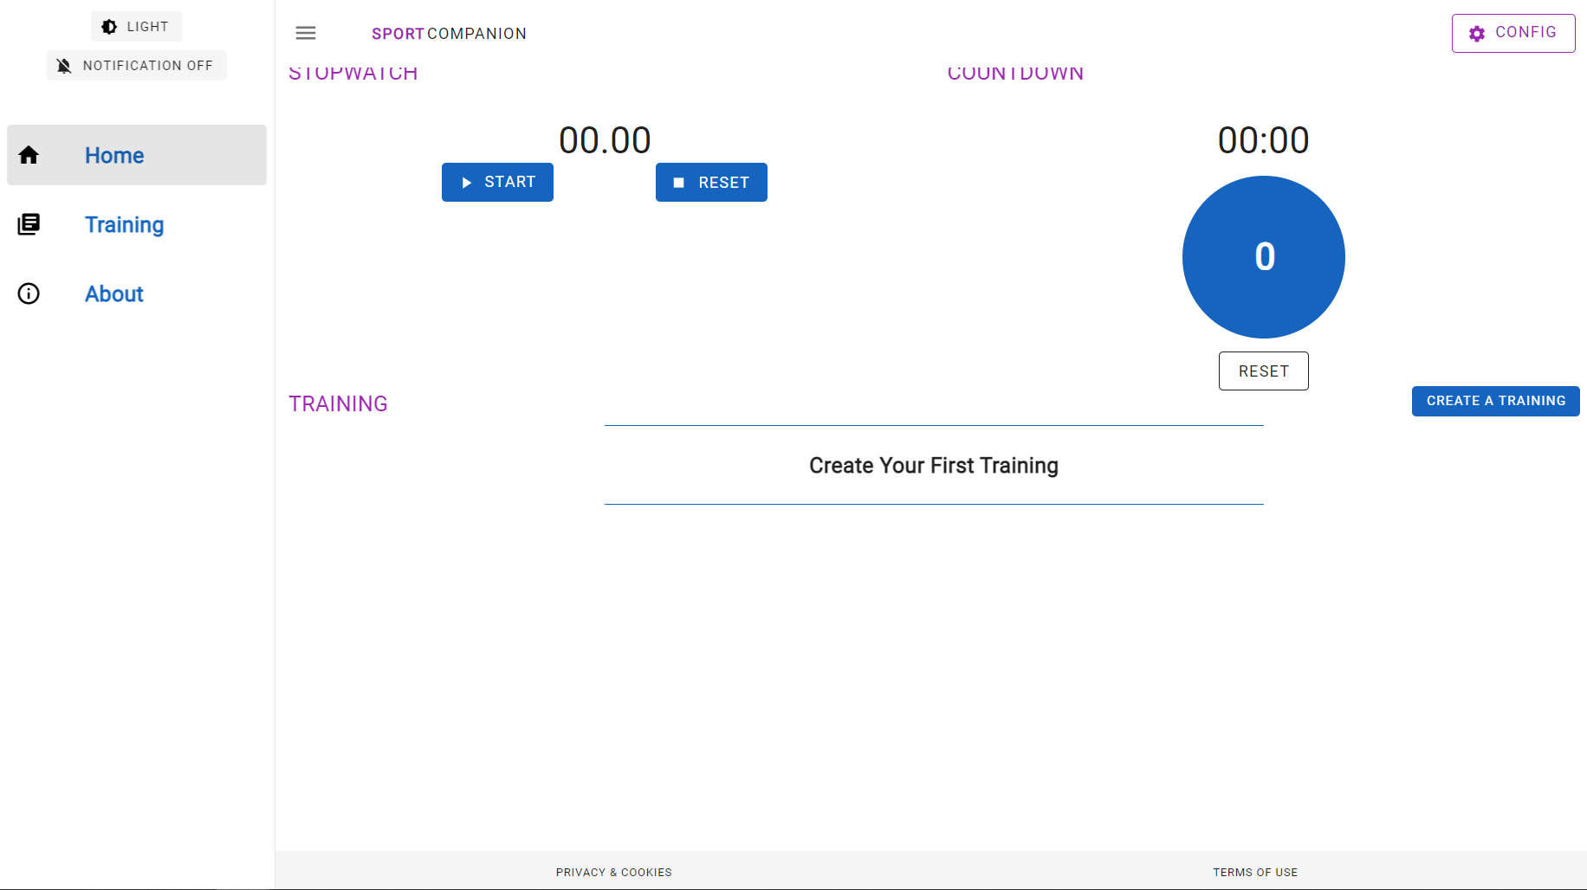
Task: Open the Privacy & Cookies link
Action: pos(613,872)
